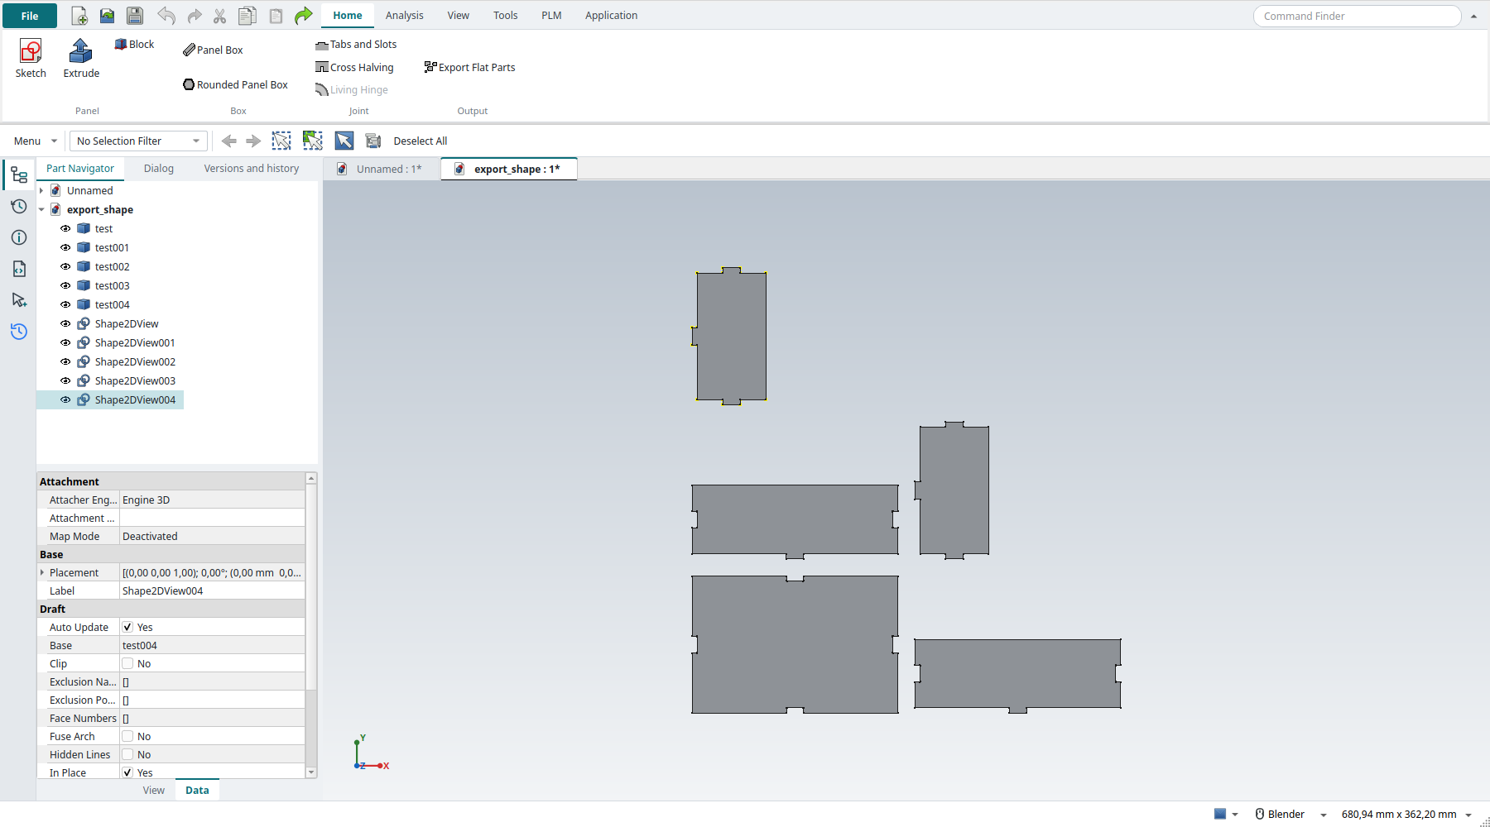The image size is (1490, 827).
Task: Click the Save icon
Action: point(135,16)
